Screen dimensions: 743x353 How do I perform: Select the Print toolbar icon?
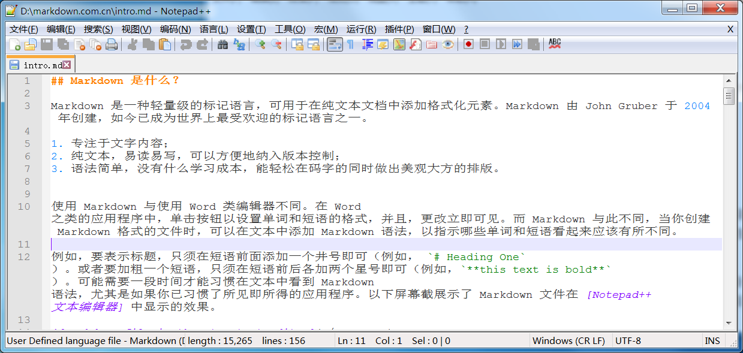pos(110,44)
